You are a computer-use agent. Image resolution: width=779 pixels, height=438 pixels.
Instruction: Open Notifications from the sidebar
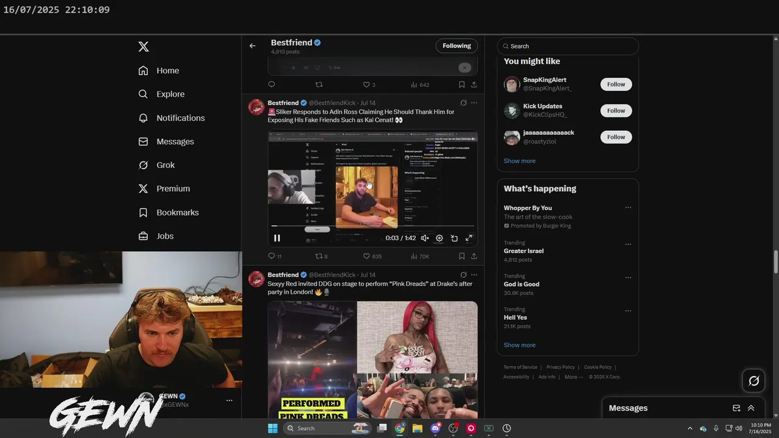pyautogui.click(x=172, y=118)
